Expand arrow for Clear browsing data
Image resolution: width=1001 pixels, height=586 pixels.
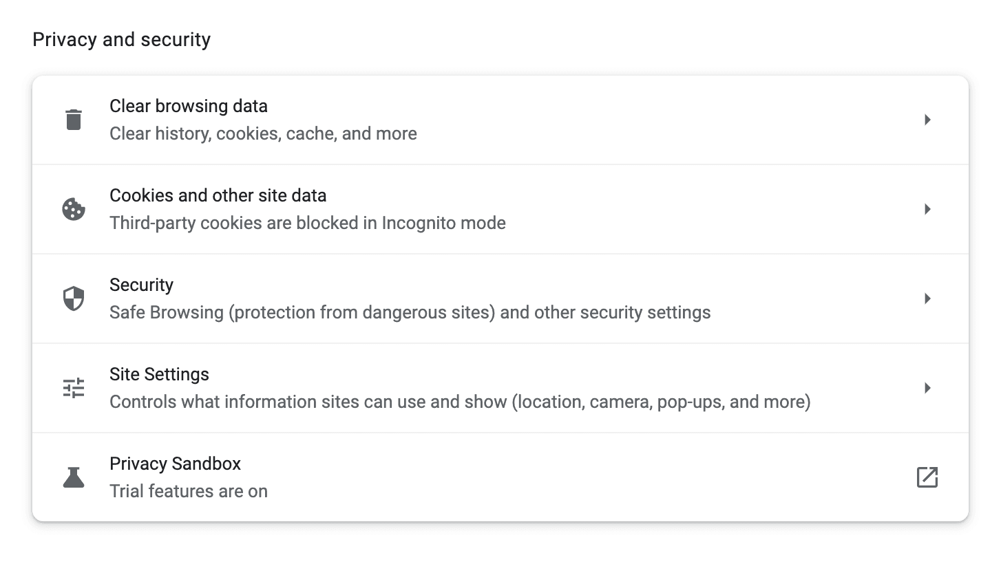pyautogui.click(x=927, y=120)
